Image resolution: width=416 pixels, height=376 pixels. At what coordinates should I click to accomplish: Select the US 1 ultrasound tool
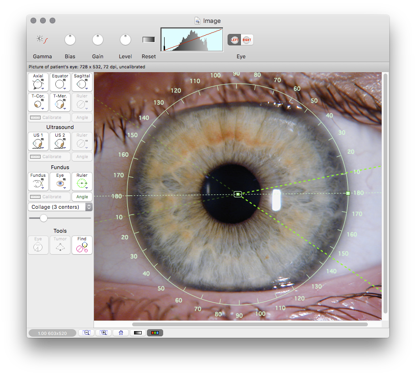click(38, 141)
